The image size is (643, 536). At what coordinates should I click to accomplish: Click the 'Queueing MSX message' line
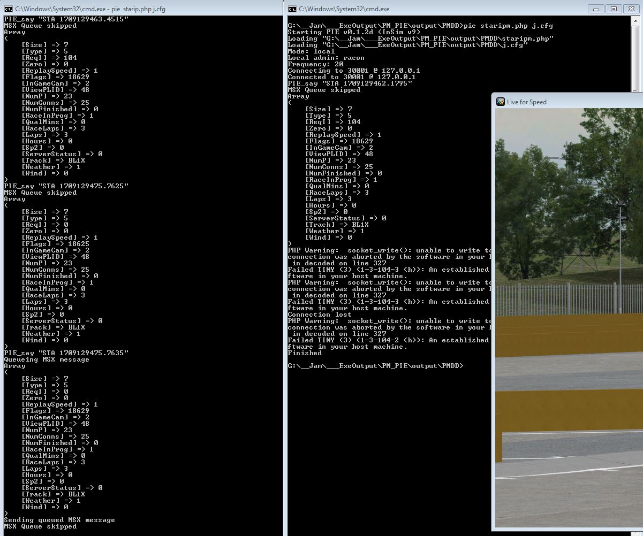tap(47, 359)
